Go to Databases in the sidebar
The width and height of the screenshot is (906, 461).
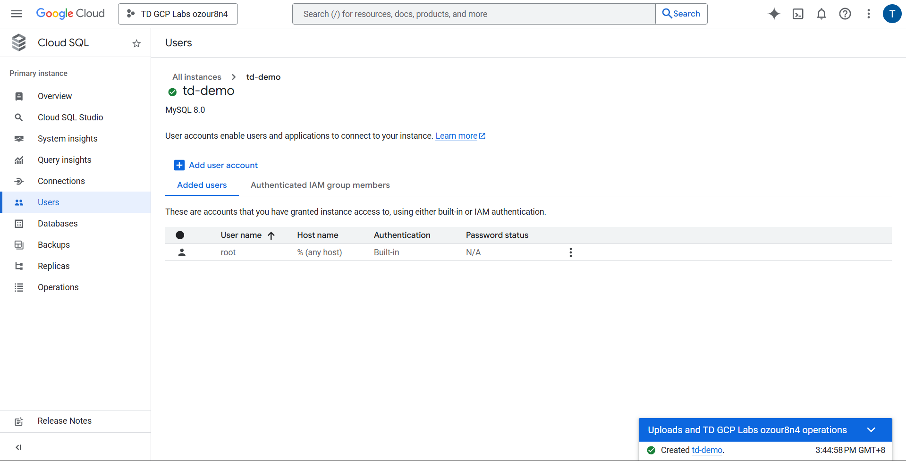tap(58, 224)
